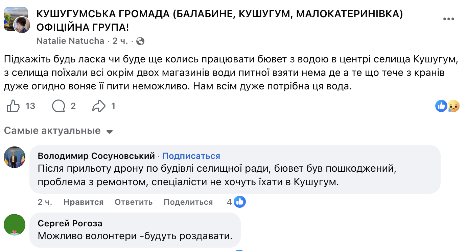Open Сергей Рогоза's profile name link
The width and height of the screenshot is (466, 251).
coord(70,223)
